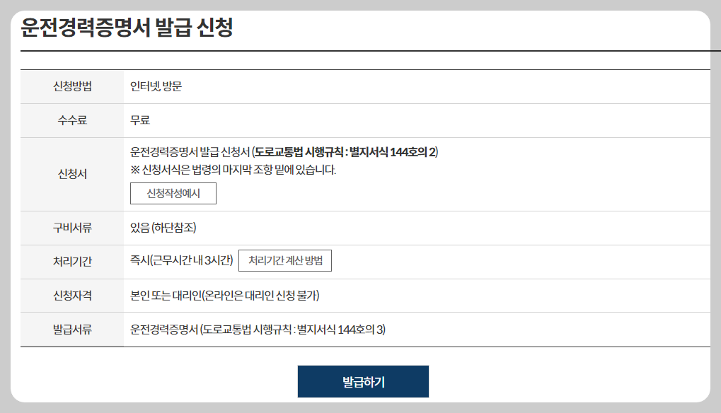Click the 즉시(근무시간 내 3시간) text

[180, 260]
